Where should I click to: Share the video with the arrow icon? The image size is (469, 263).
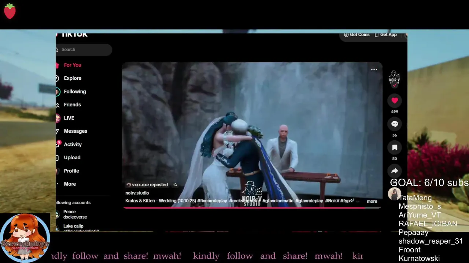tap(395, 171)
